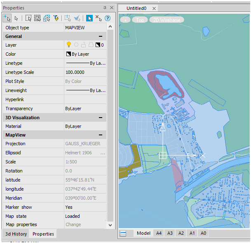Viewport: 251px width, 243px height.
Task: Click the red X deselect icon
Action: click(99, 18)
